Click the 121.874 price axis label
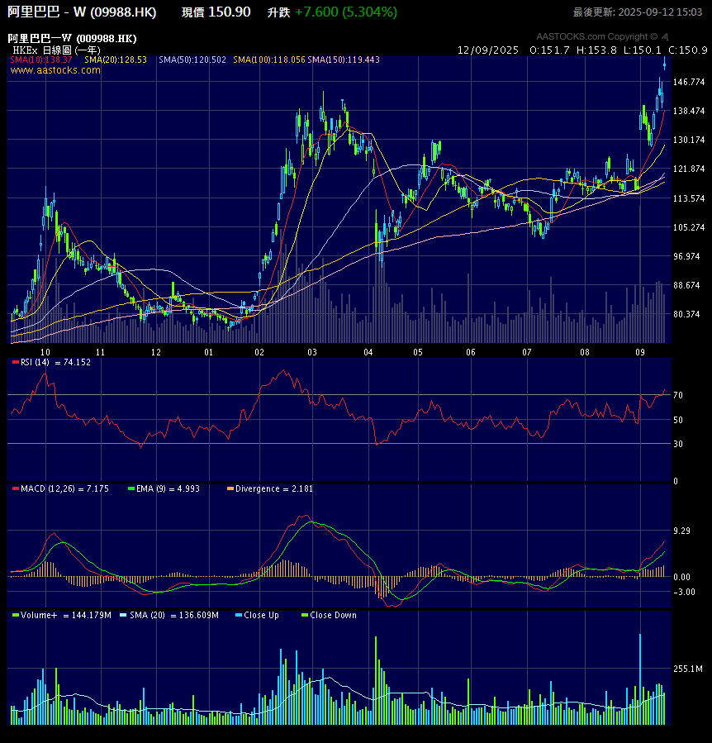 click(689, 169)
